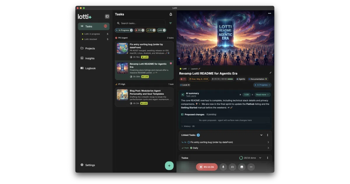
Task: Play the AI summary audio
Action: click(x=240, y=95)
